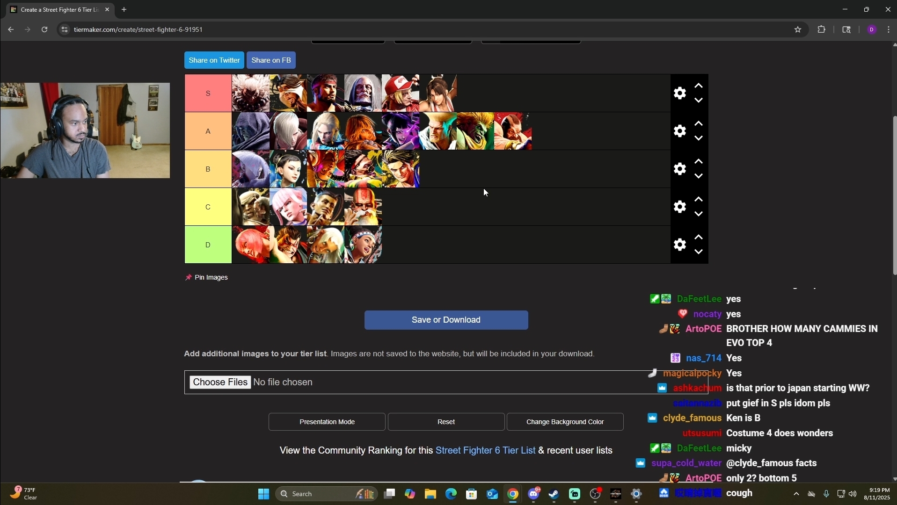Open the Chrome profile avatar
The width and height of the screenshot is (897, 505).
coord(872,29)
